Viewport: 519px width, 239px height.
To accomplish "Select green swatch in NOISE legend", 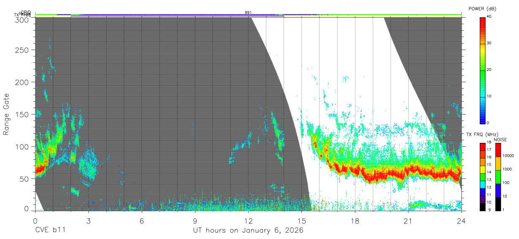I will (x=498, y=177).
